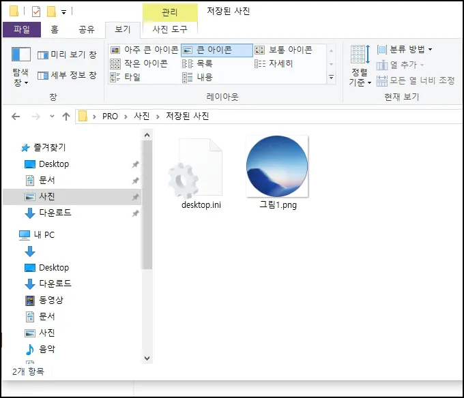Open the 정렬 기준 dropdown
Screen dimensions: 464x398
(x=360, y=65)
